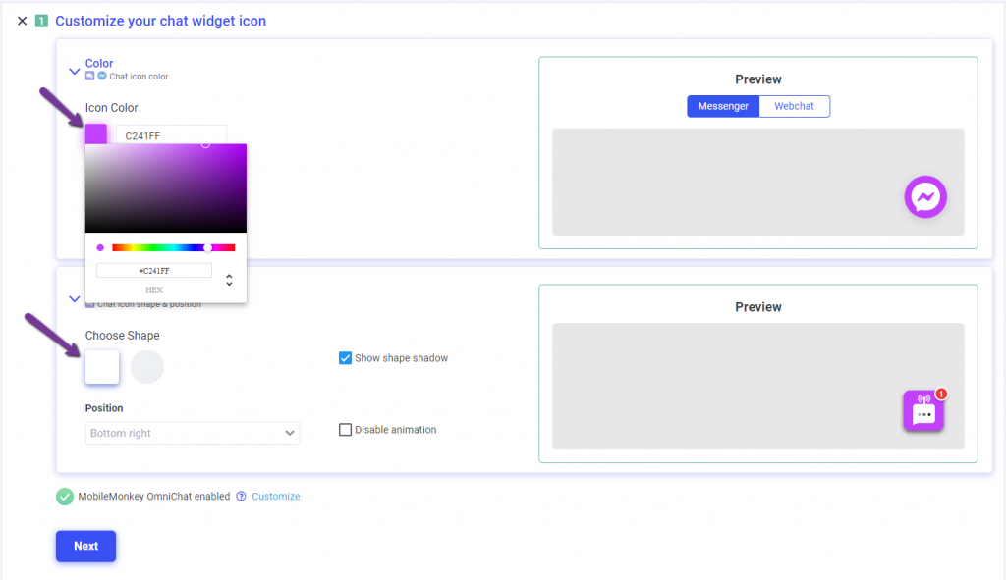Click the purple chatbot widget icon in preview
1006x580 pixels.
pyautogui.click(x=923, y=411)
